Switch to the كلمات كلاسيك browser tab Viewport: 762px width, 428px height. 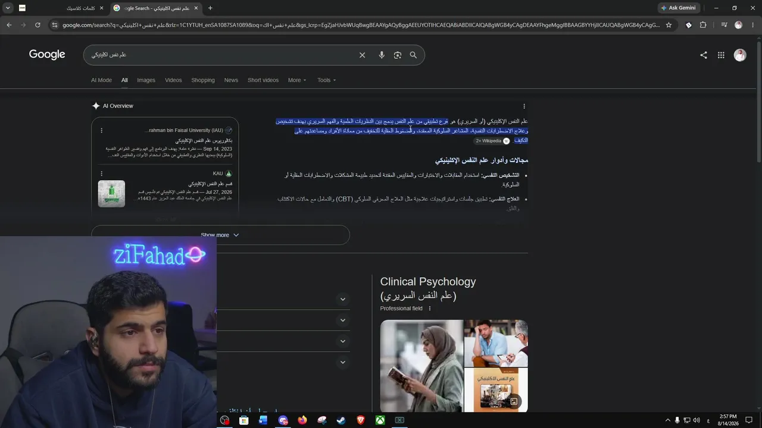click(62, 8)
